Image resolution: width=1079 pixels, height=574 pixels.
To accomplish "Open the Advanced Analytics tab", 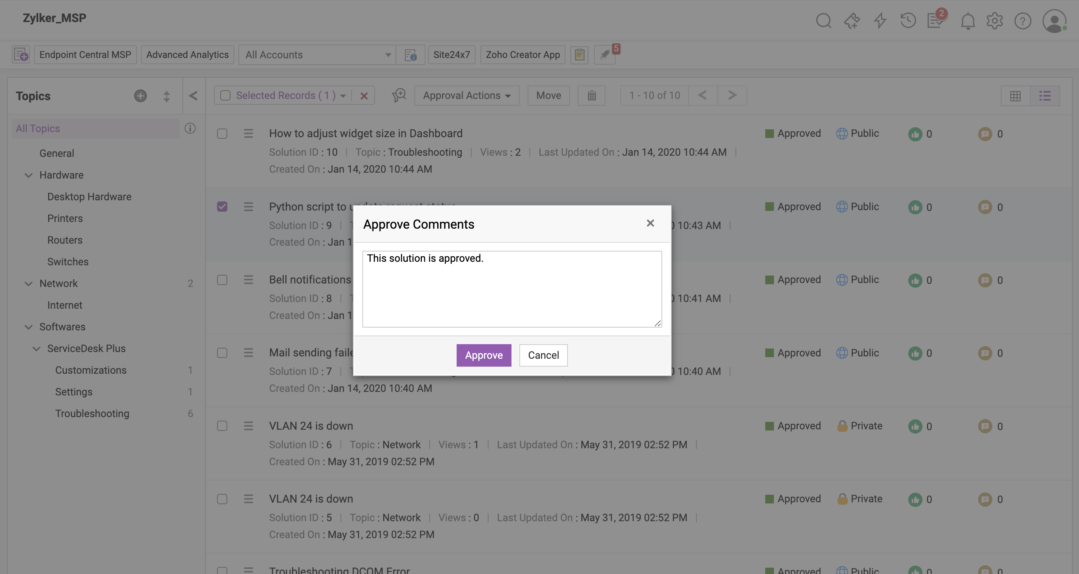I will coord(187,55).
